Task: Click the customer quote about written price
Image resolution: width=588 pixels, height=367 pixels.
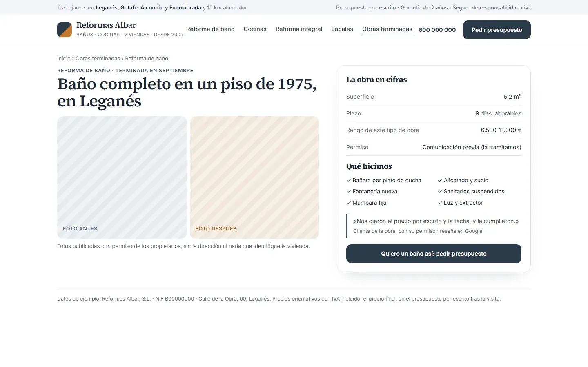Action: (436, 221)
